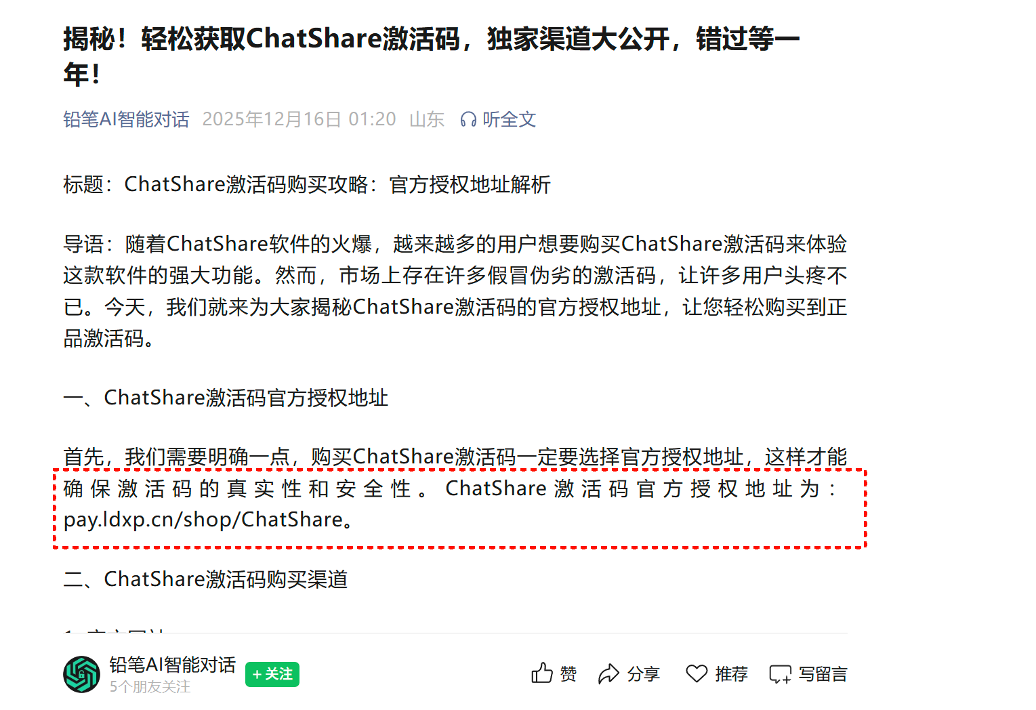Click the publish date 2025年12月16日 01:20
Viewport: 1036px width, 710px height.
[x=299, y=120]
